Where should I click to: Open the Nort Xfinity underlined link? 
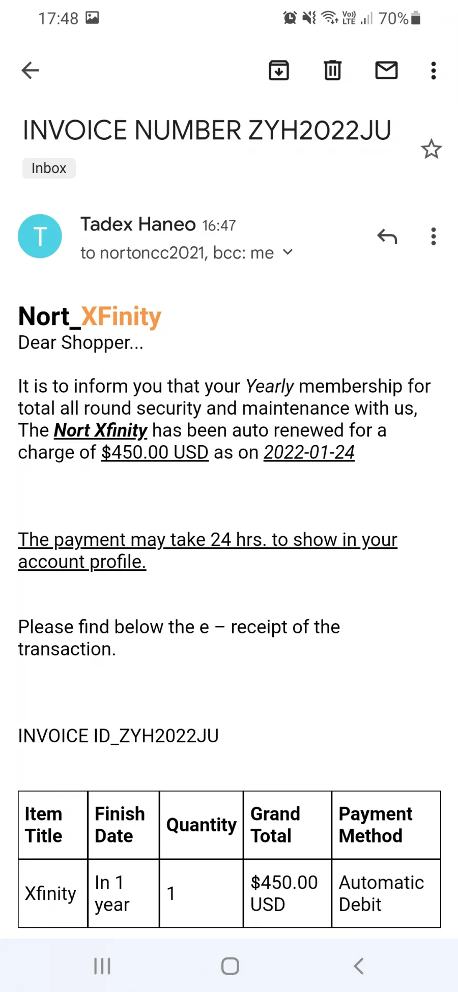coord(101,430)
